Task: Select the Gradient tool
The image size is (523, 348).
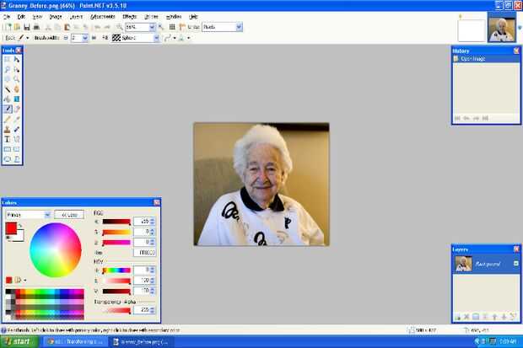Action: coord(16,99)
